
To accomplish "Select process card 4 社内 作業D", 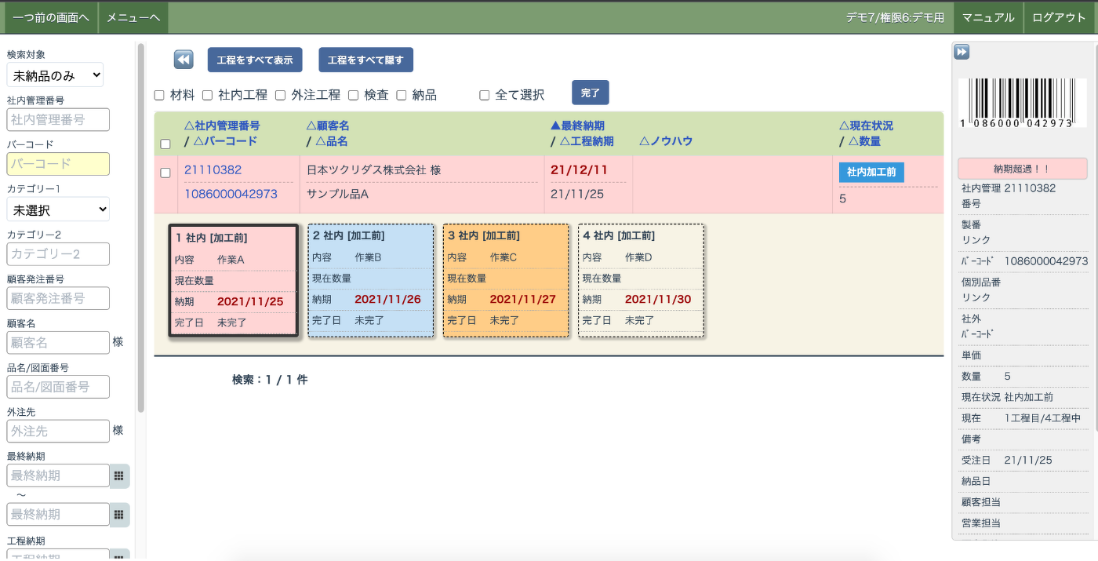I will pos(641,280).
